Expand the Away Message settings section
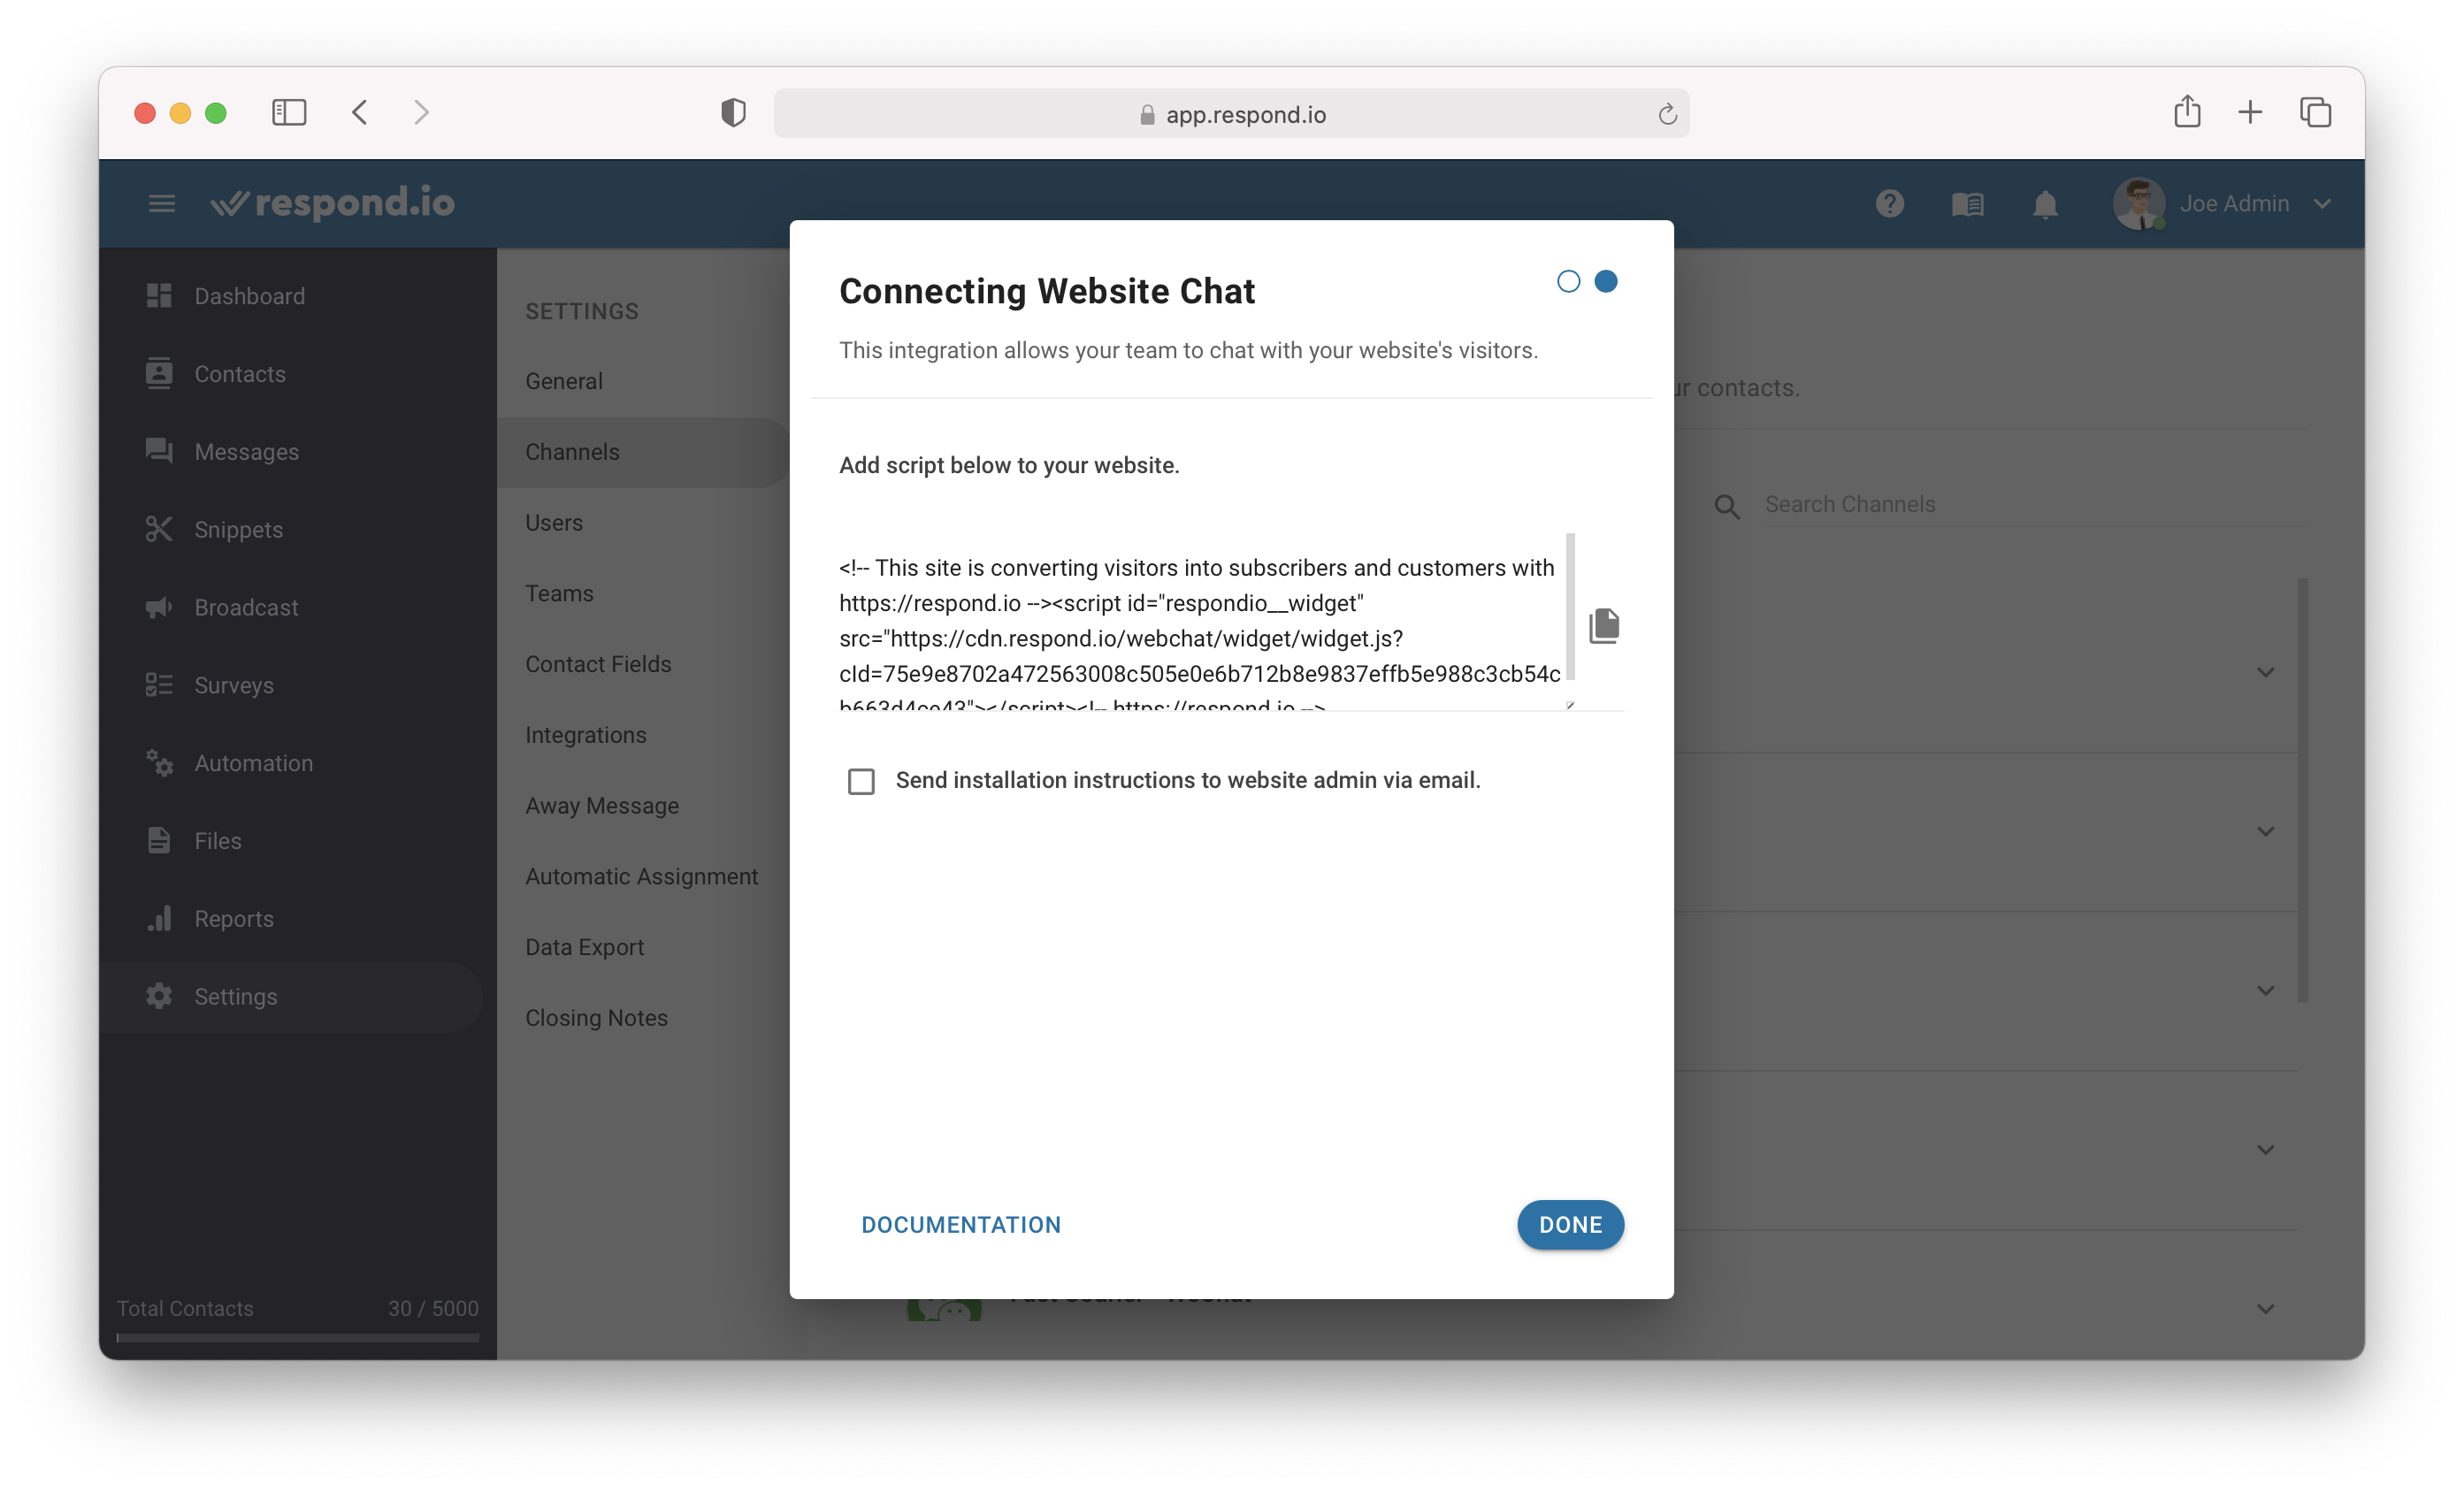This screenshot has width=2464, height=1491. (x=604, y=805)
